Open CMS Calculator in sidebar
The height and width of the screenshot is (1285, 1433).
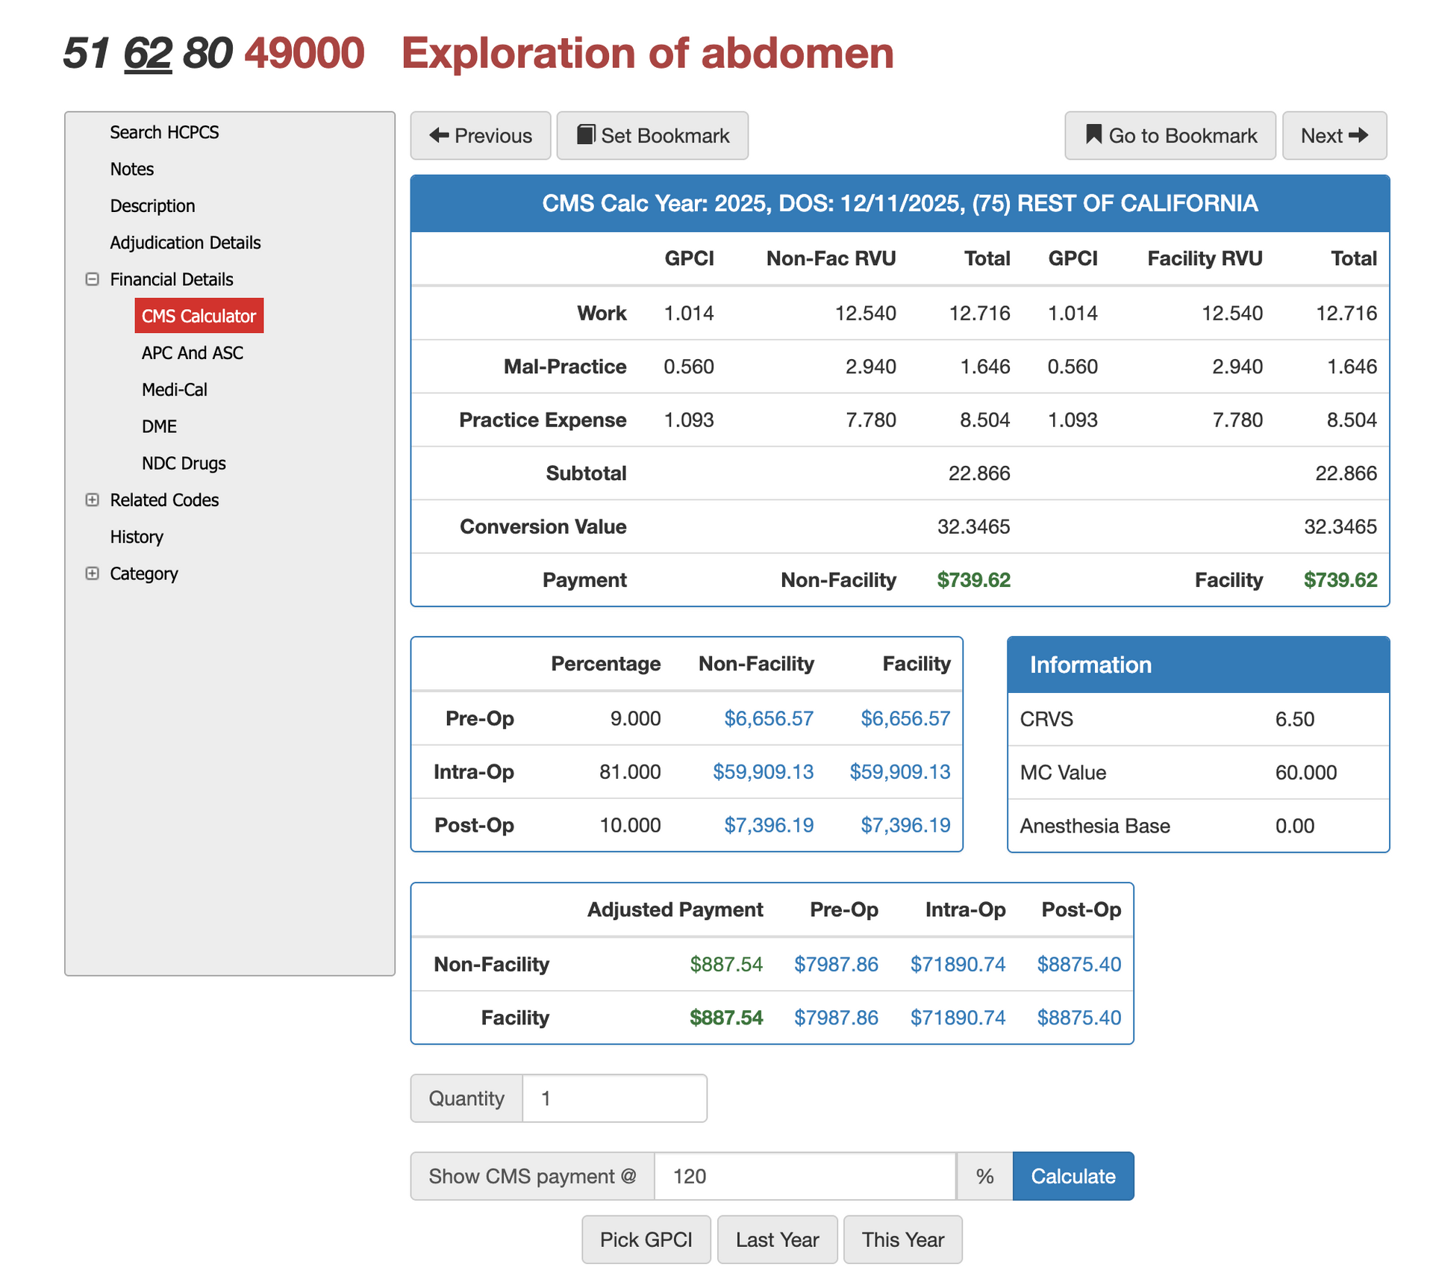199,315
